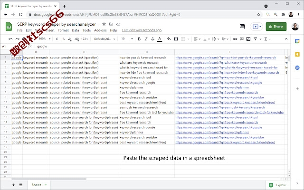Bookmark this page with the star
Image resolution: width=304 pixels, height=190 pixels.
pyautogui.click(x=258, y=15)
